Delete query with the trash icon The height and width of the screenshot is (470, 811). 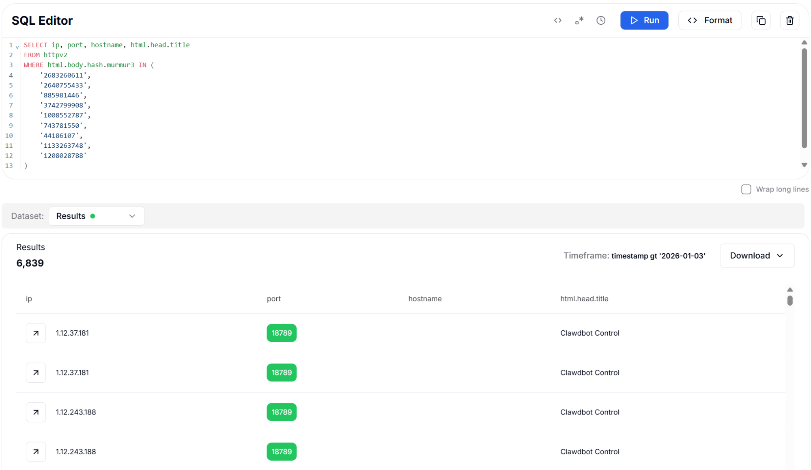click(x=789, y=20)
